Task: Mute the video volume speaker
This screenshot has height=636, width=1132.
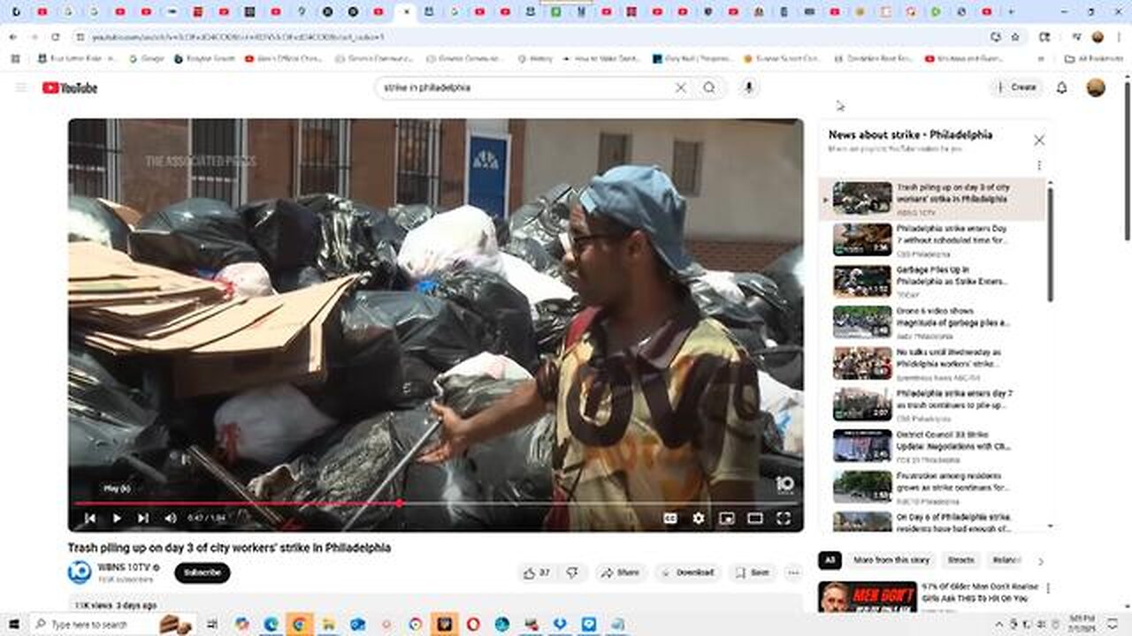Action: (x=171, y=519)
